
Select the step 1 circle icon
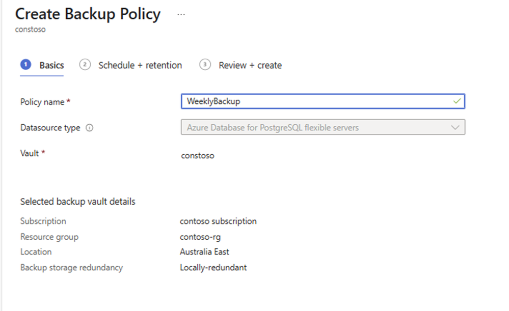[x=25, y=65]
